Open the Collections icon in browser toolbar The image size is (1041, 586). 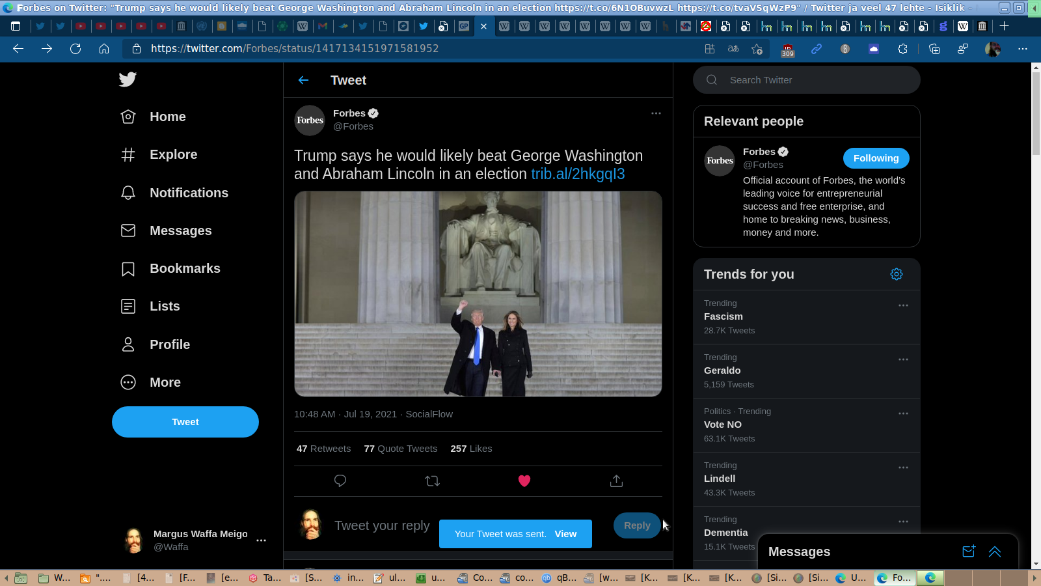click(934, 49)
